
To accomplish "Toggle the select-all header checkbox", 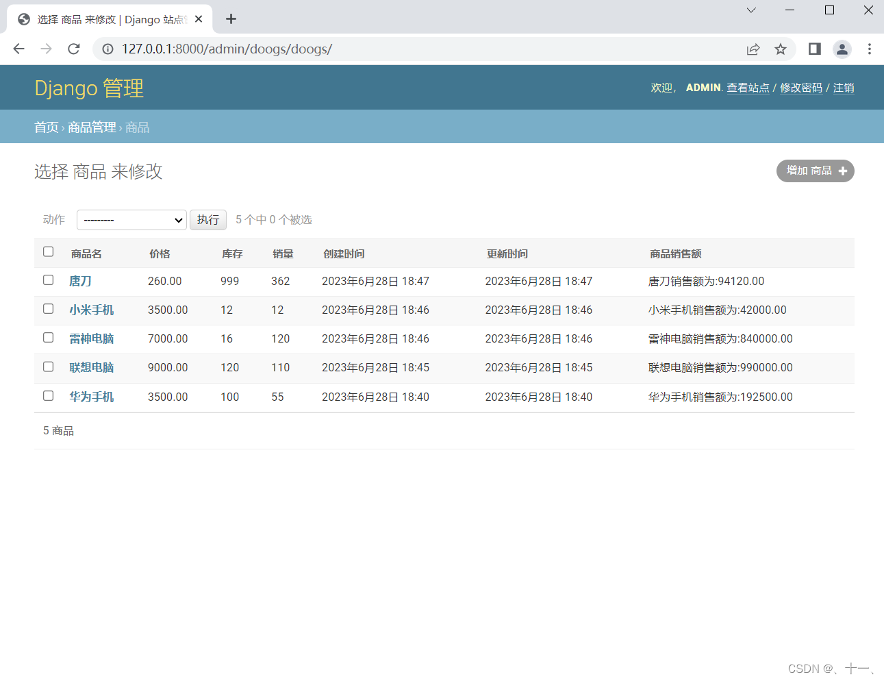I will click(x=48, y=251).
